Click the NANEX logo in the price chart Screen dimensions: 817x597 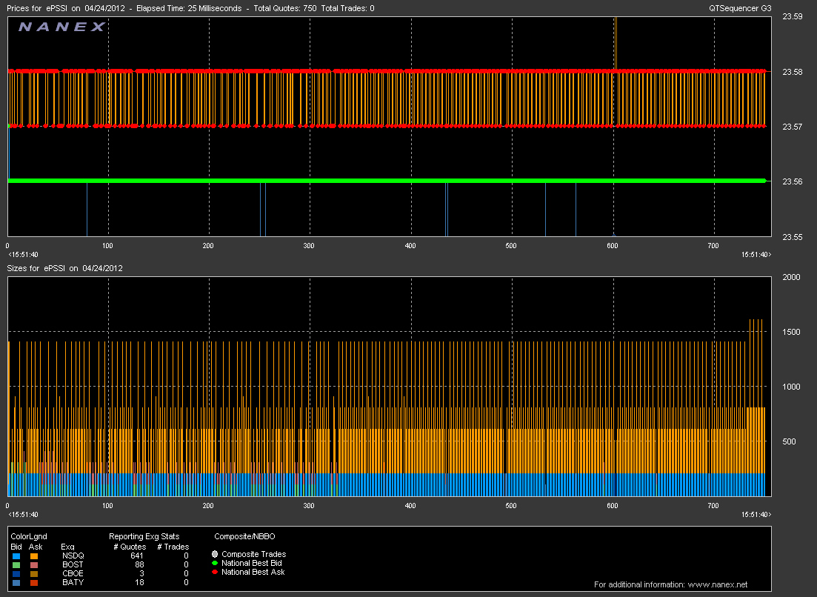[x=62, y=27]
